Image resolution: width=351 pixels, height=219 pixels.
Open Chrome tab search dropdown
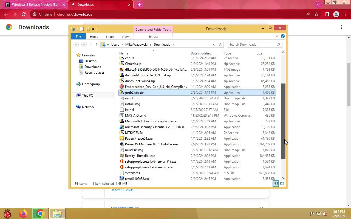point(318,5)
